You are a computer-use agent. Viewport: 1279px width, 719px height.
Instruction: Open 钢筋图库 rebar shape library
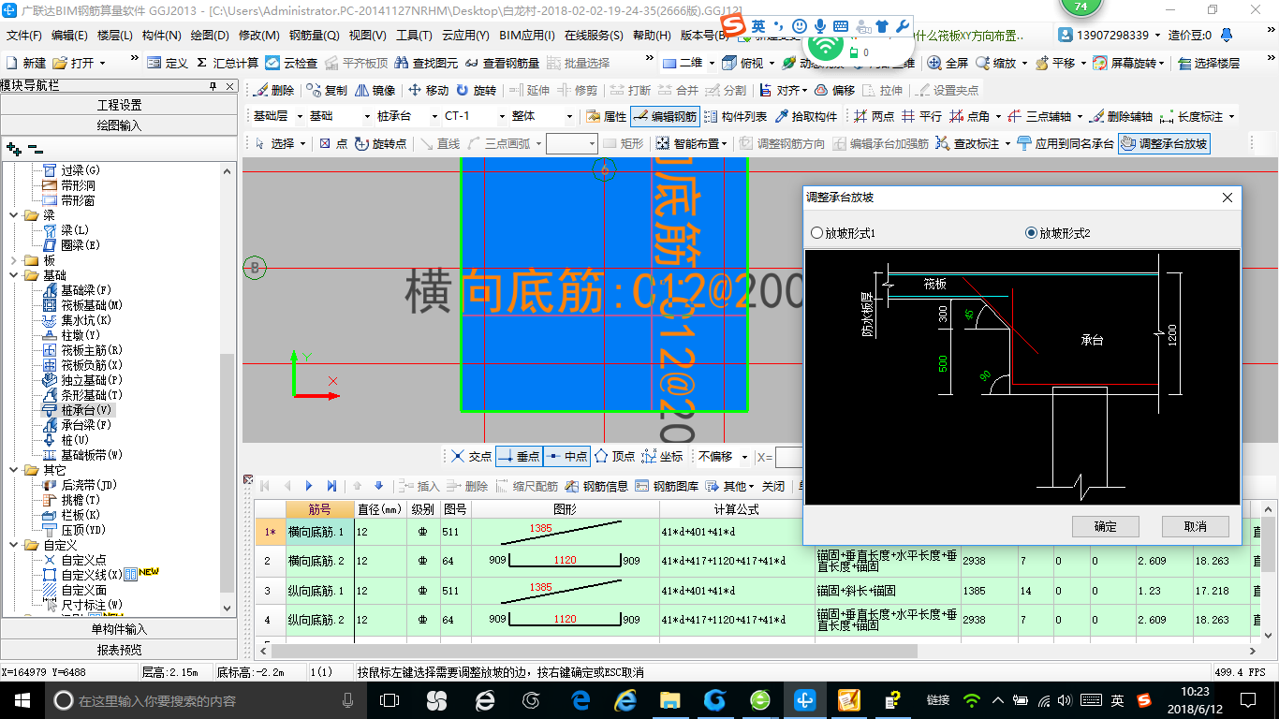tap(667, 486)
